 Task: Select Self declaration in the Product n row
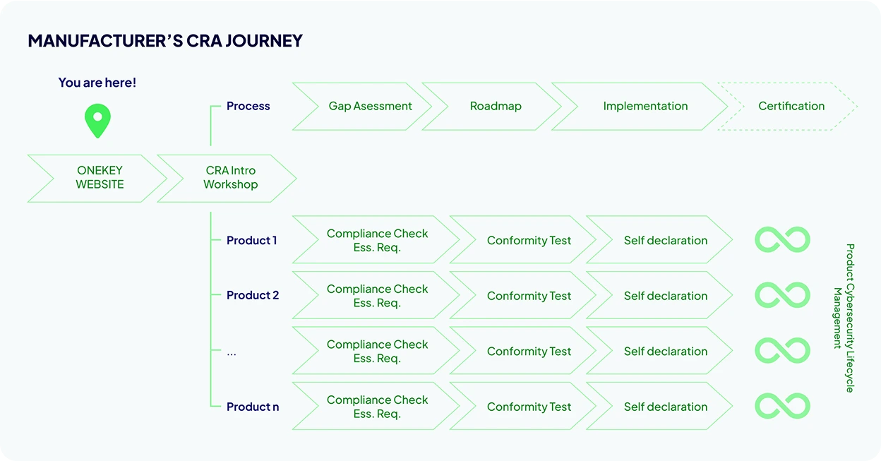pos(659,407)
